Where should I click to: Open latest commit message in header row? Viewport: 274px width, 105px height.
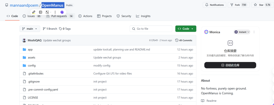(57, 40)
